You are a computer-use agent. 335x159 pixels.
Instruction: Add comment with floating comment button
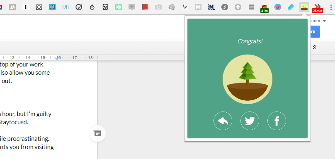pos(97,133)
